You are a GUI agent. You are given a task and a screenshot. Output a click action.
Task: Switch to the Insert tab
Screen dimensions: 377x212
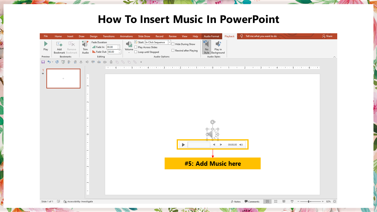pyautogui.click(x=70, y=36)
